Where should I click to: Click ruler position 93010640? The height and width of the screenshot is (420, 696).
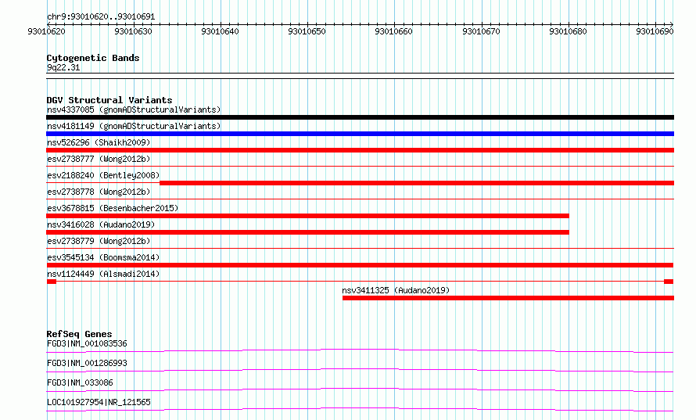point(220,31)
